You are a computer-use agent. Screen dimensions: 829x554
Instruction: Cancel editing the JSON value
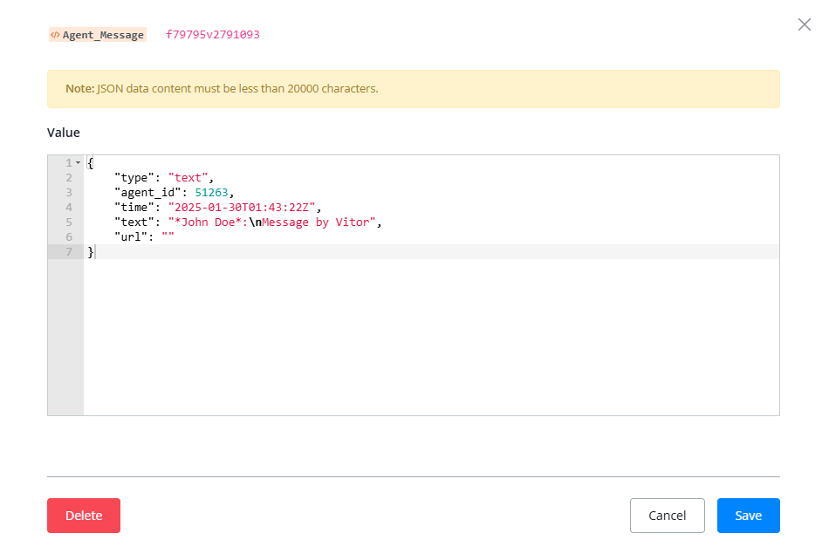pyautogui.click(x=667, y=516)
